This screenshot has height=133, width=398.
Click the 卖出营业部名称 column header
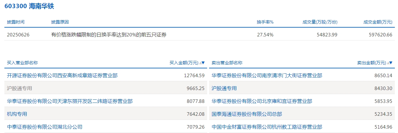(227, 63)
